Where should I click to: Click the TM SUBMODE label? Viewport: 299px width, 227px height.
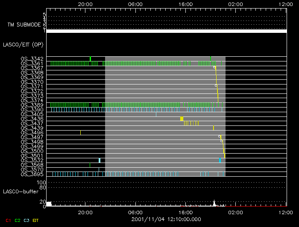click(x=24, y=24)
